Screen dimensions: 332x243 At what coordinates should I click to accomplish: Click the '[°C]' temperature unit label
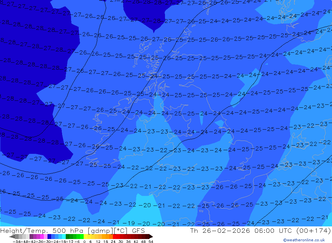coord(121,231)
